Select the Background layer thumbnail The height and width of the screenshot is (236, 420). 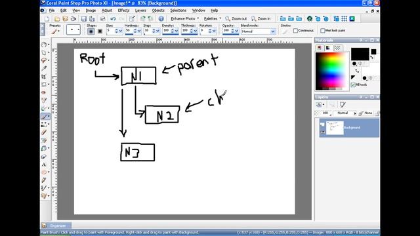coord(335,128)
